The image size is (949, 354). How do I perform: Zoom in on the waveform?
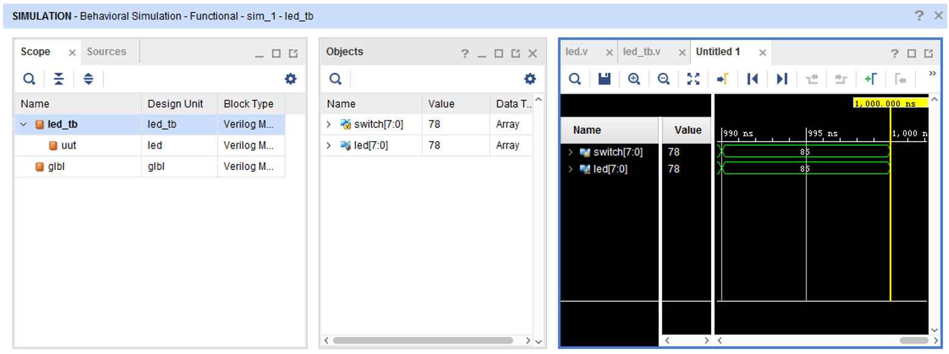634,79
